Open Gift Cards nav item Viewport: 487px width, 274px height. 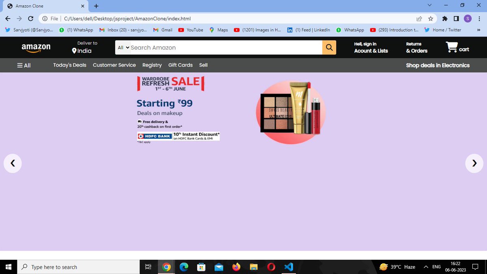181,65
